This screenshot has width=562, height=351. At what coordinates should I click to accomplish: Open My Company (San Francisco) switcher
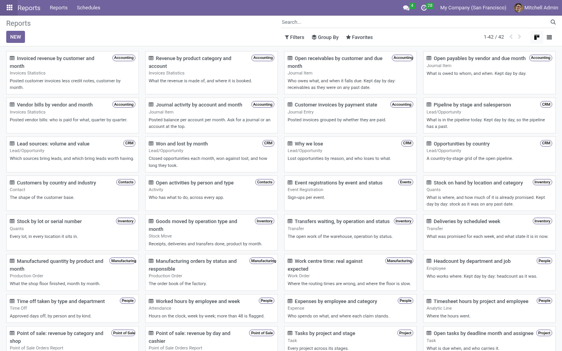pyautogui.click(x=473, y=8)
